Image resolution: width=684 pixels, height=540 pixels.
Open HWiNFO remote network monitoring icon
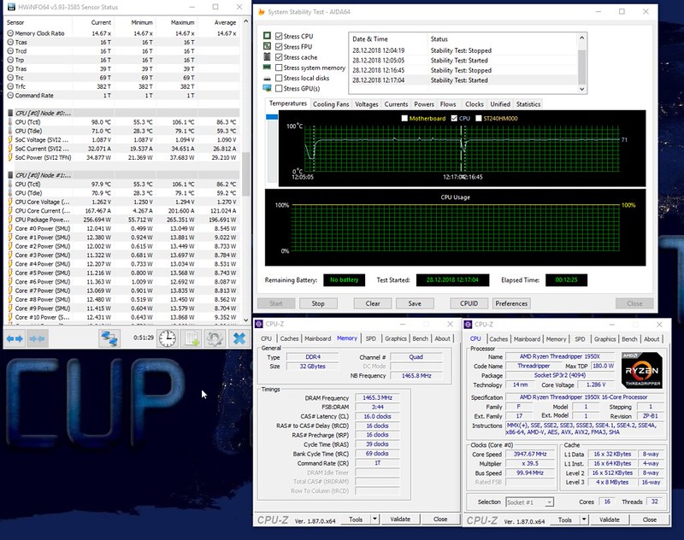point(109,338)
